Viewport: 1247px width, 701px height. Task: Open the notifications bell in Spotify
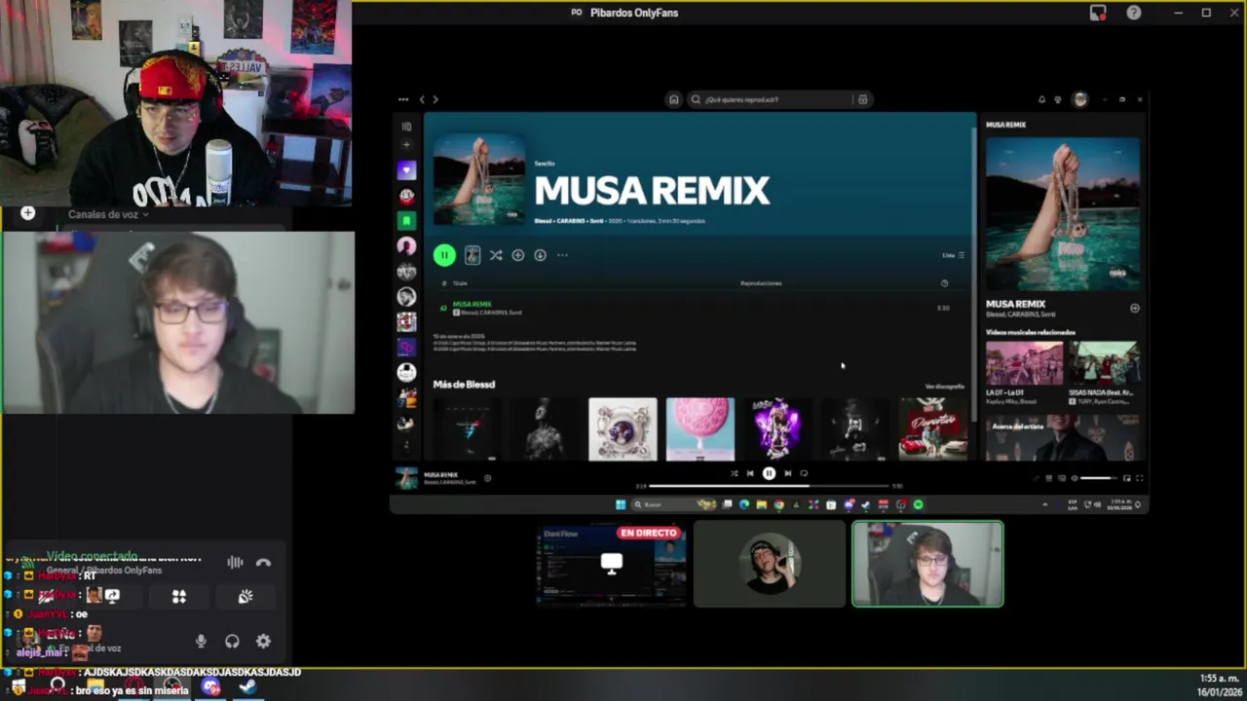pos(1041,99)
